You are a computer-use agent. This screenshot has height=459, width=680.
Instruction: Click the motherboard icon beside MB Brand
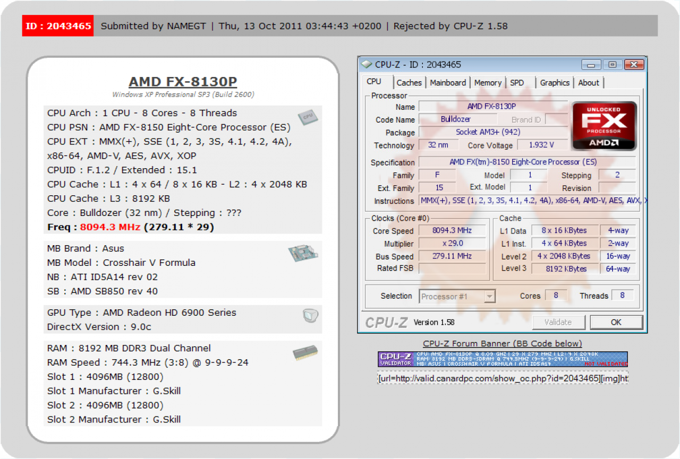coord(303,254)
